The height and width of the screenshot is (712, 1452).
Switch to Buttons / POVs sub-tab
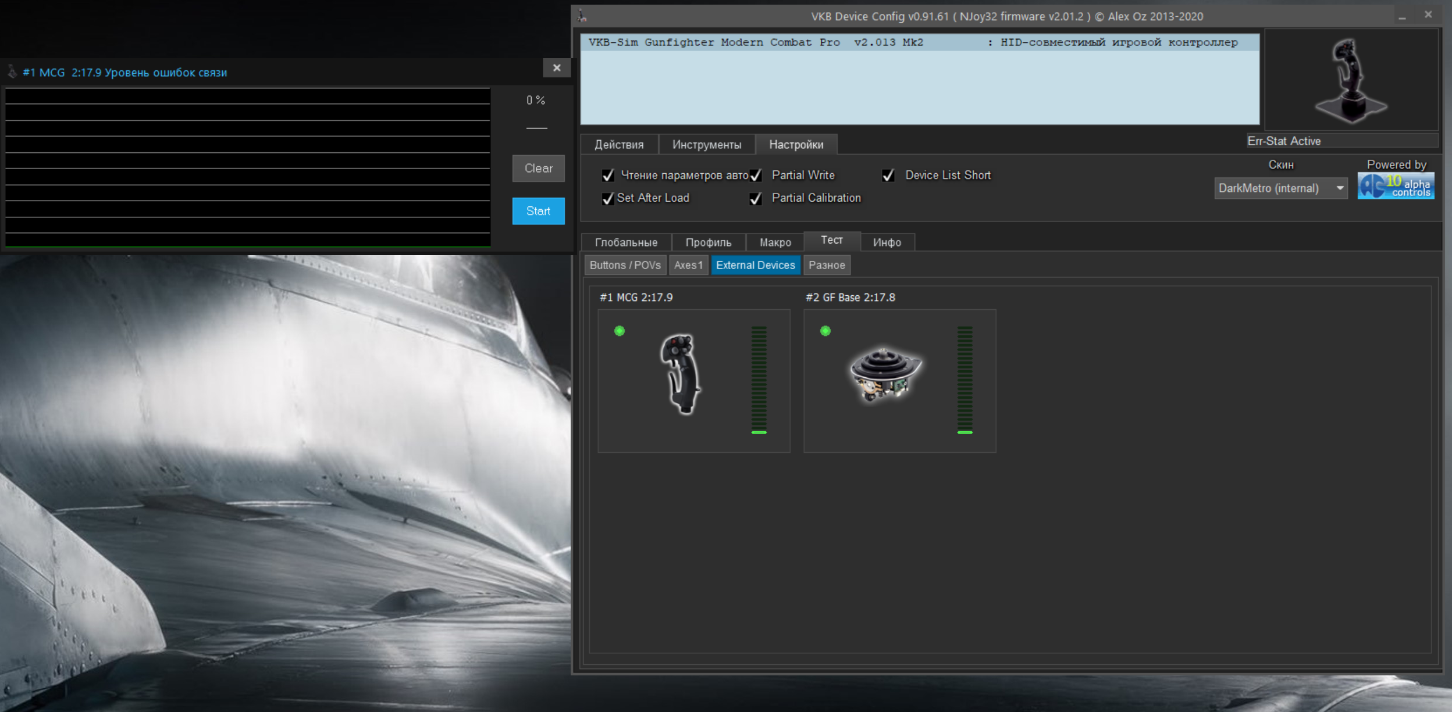(x=625, y=265)
